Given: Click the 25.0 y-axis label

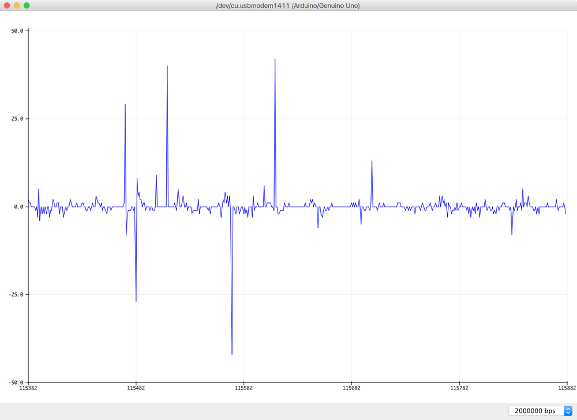Looking at the screenshot, I should pos(17,119).
